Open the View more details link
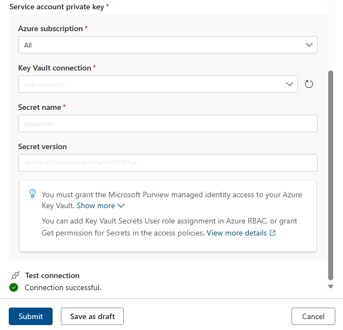Viewport: 343px width, 330px height. 237,233
